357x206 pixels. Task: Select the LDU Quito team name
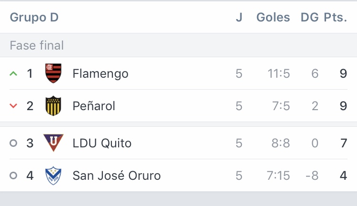click(x=102, y=143)
